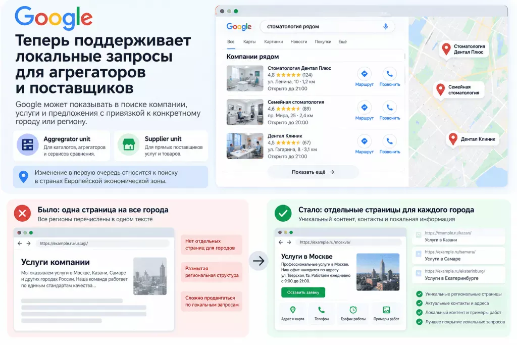Screen dimensions: 517x345
Task: Click photo thumbnail of Стоматология Дентал Плюс
Action: click(245, 78)
